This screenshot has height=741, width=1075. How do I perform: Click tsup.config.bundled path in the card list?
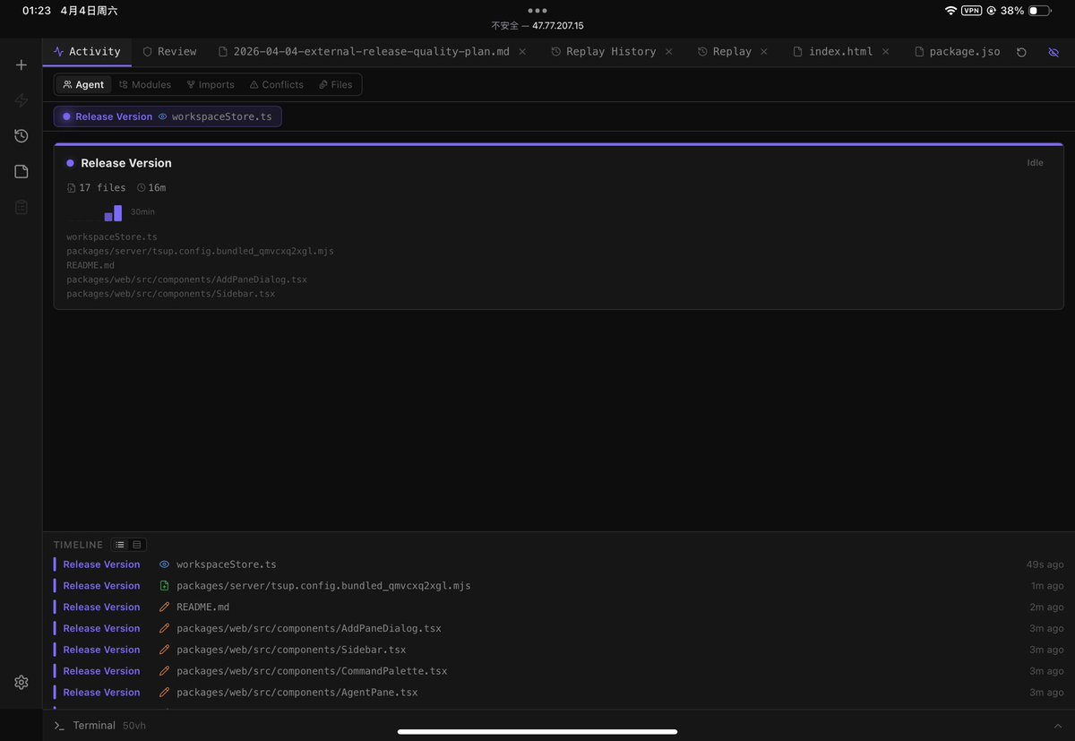(x=200, y=251)
